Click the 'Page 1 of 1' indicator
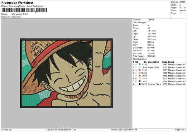Screen dimensions: 187x132 point(180,130)
